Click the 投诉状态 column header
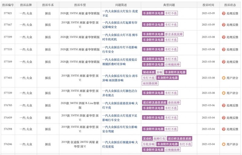Viewport: 242px width, 155px height. [230, 5]
